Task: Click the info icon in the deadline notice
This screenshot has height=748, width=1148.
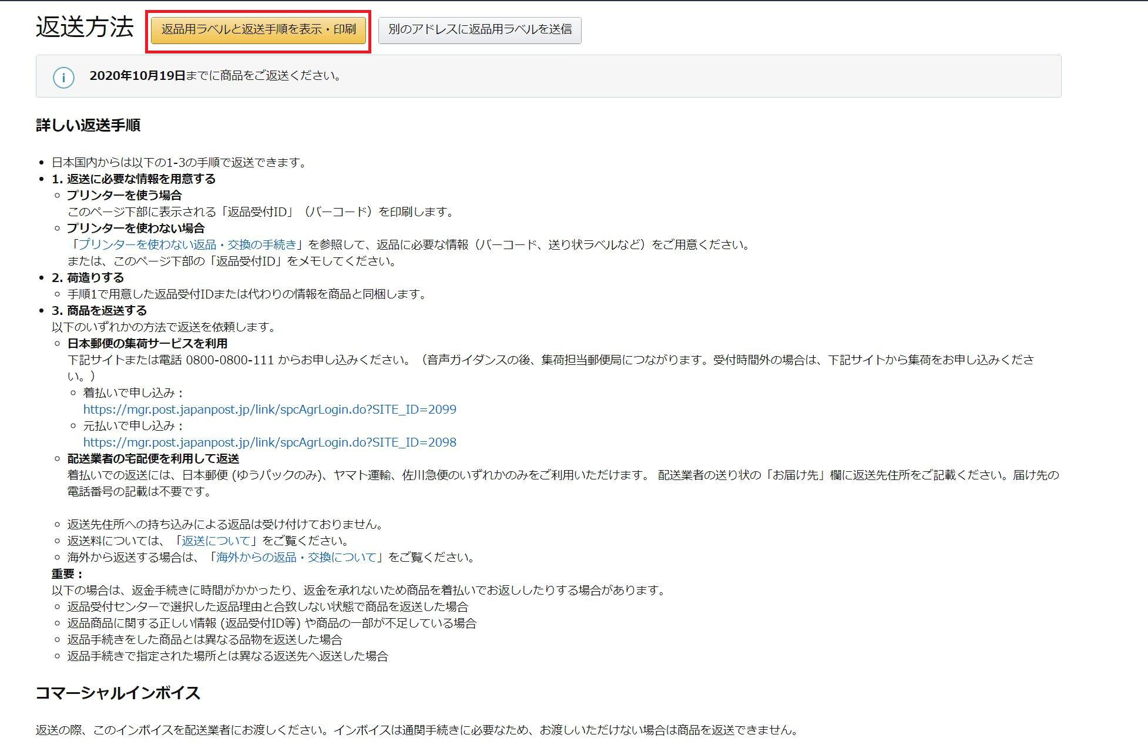Action: click(63, 77)
